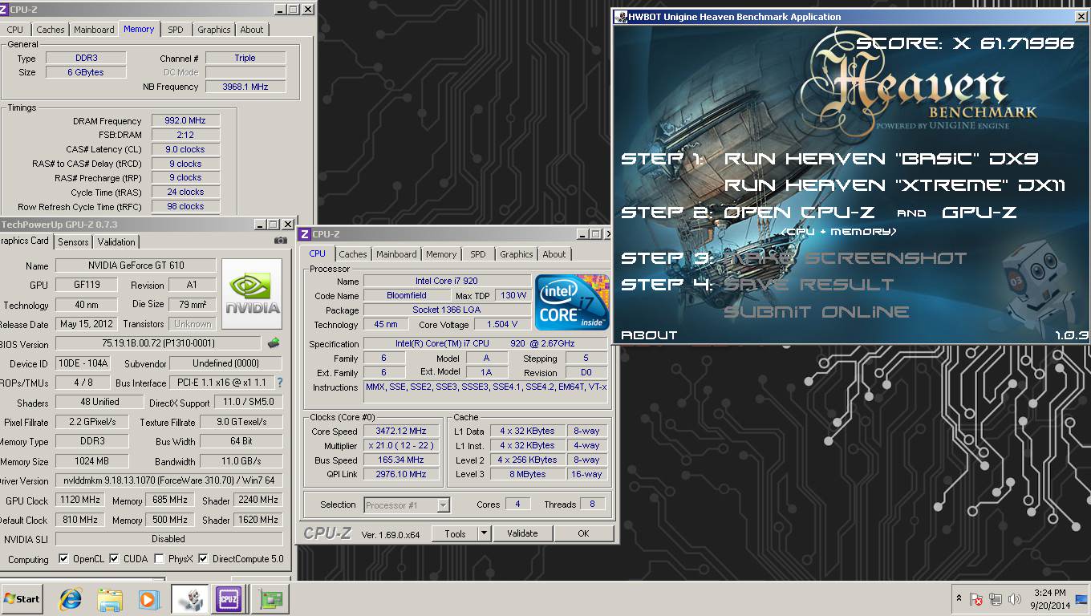Click the Bus Interface question mark icon
The image size is (1091, 616).
click(280, 383)
